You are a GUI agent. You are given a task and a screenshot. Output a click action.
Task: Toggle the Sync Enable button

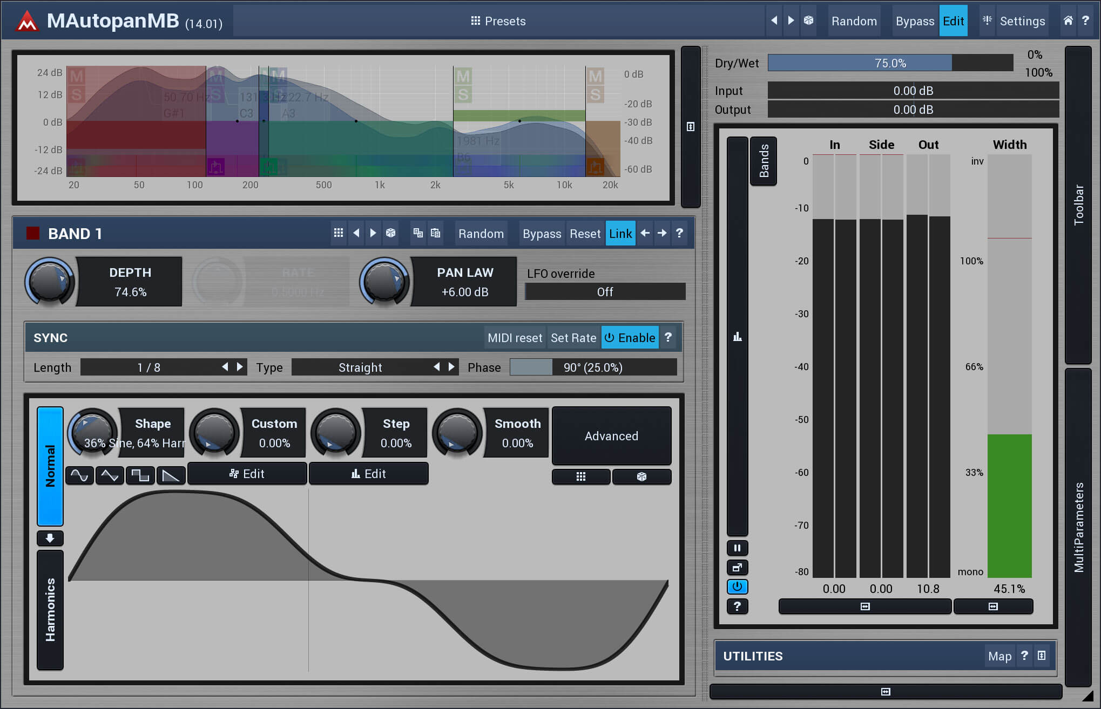(x=630, y=338)
